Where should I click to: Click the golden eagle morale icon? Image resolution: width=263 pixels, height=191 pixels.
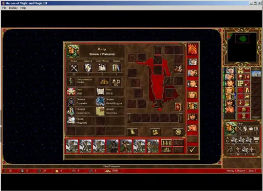click(x=104, y=82)
